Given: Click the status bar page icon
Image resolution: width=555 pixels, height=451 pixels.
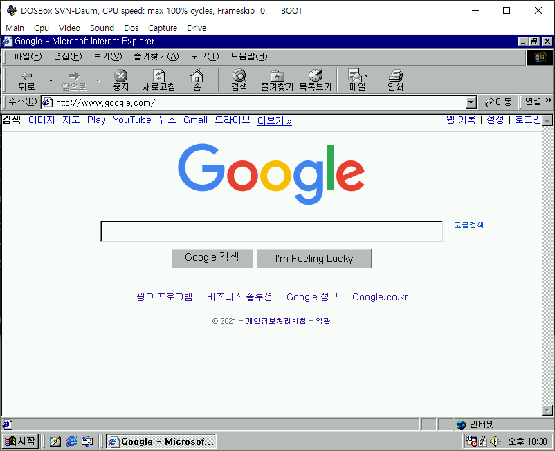Looking at the screenshot, I should [x=7, y=425].
